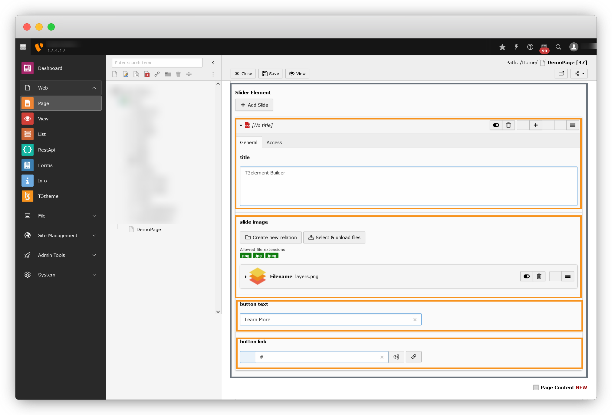Switch to the Access tab
The image size is (612, 415).
[274, 142]
